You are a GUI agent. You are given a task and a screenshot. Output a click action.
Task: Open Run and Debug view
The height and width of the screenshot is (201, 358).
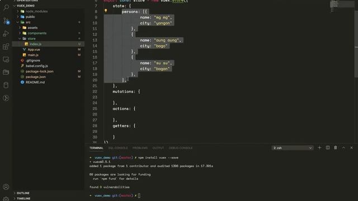[6, 33]
